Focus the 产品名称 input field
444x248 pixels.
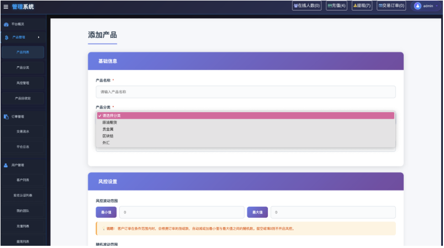click(x=246, y=92)
